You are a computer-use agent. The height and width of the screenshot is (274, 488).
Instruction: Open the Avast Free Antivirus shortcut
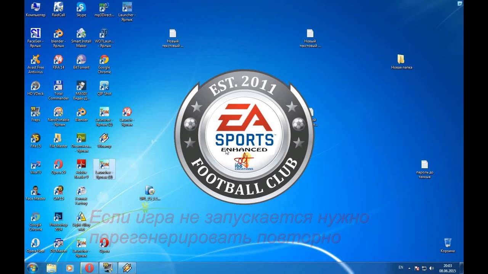(35, 64)
